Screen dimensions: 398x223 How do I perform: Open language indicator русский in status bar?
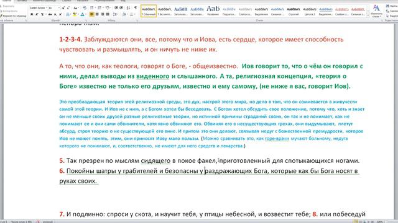(x=47, y=222)
